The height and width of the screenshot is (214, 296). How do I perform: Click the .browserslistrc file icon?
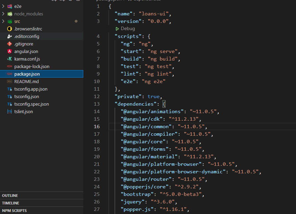pos(10,29)
